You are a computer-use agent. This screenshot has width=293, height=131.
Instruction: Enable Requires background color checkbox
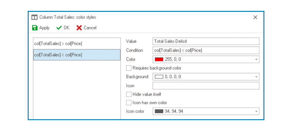coord(129,68)
